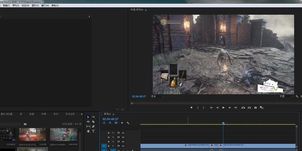This screenshot has width=302, height=151.
Task: Step back one frame
Action: point(217,108)
